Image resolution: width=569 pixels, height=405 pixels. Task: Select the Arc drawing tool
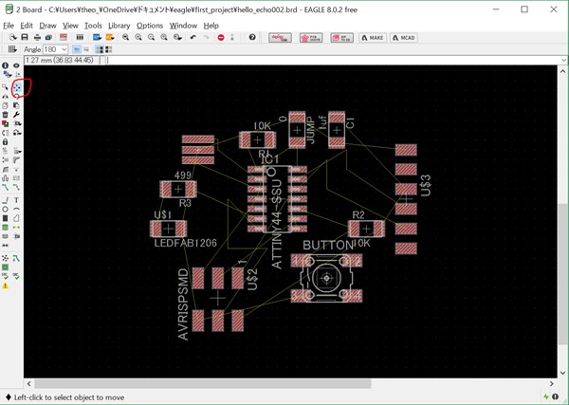[17, 209]
